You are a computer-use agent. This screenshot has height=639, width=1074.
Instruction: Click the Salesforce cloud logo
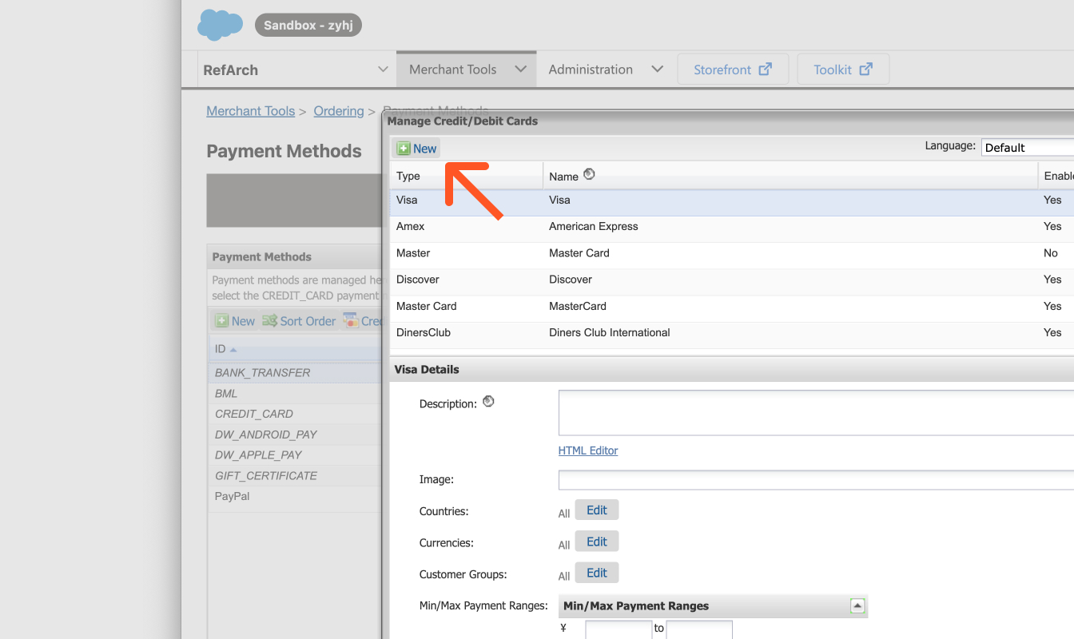(x=220, y=25)
